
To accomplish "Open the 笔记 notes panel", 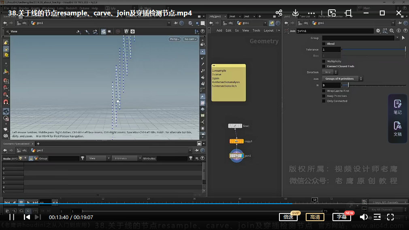I will (398, 107).
